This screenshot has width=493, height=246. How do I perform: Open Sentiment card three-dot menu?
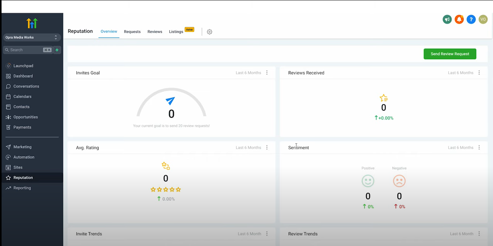(x=479, y=147)
